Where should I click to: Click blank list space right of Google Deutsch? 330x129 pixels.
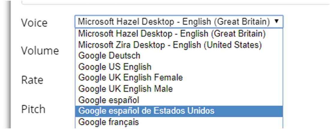[x=210, y=56]
